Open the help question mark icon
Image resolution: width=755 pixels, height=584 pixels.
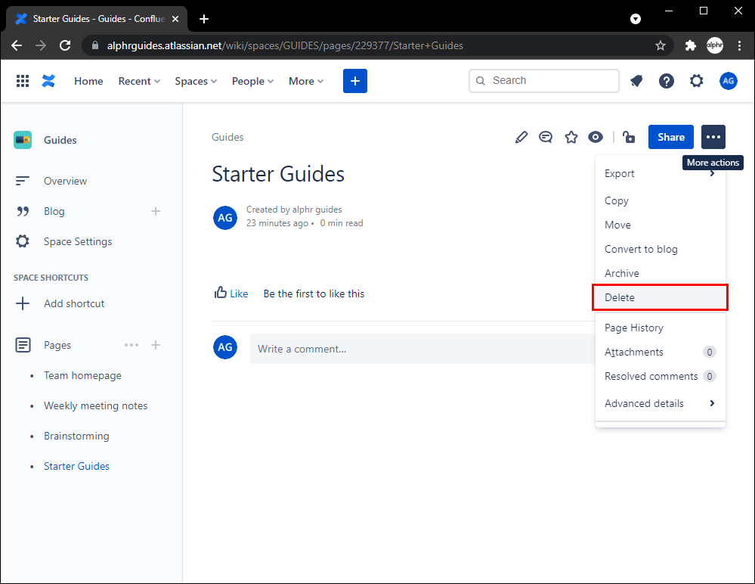point(666,81)
